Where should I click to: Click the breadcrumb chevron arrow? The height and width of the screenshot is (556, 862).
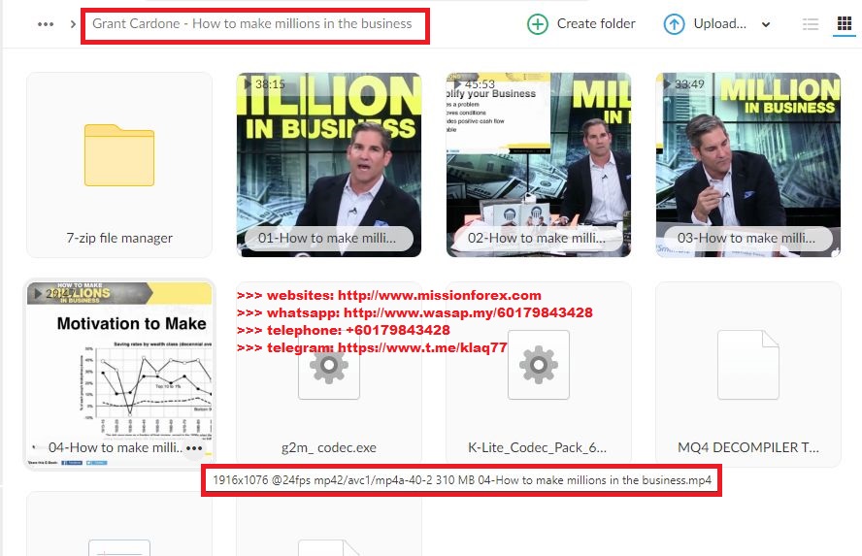point(73,24)
